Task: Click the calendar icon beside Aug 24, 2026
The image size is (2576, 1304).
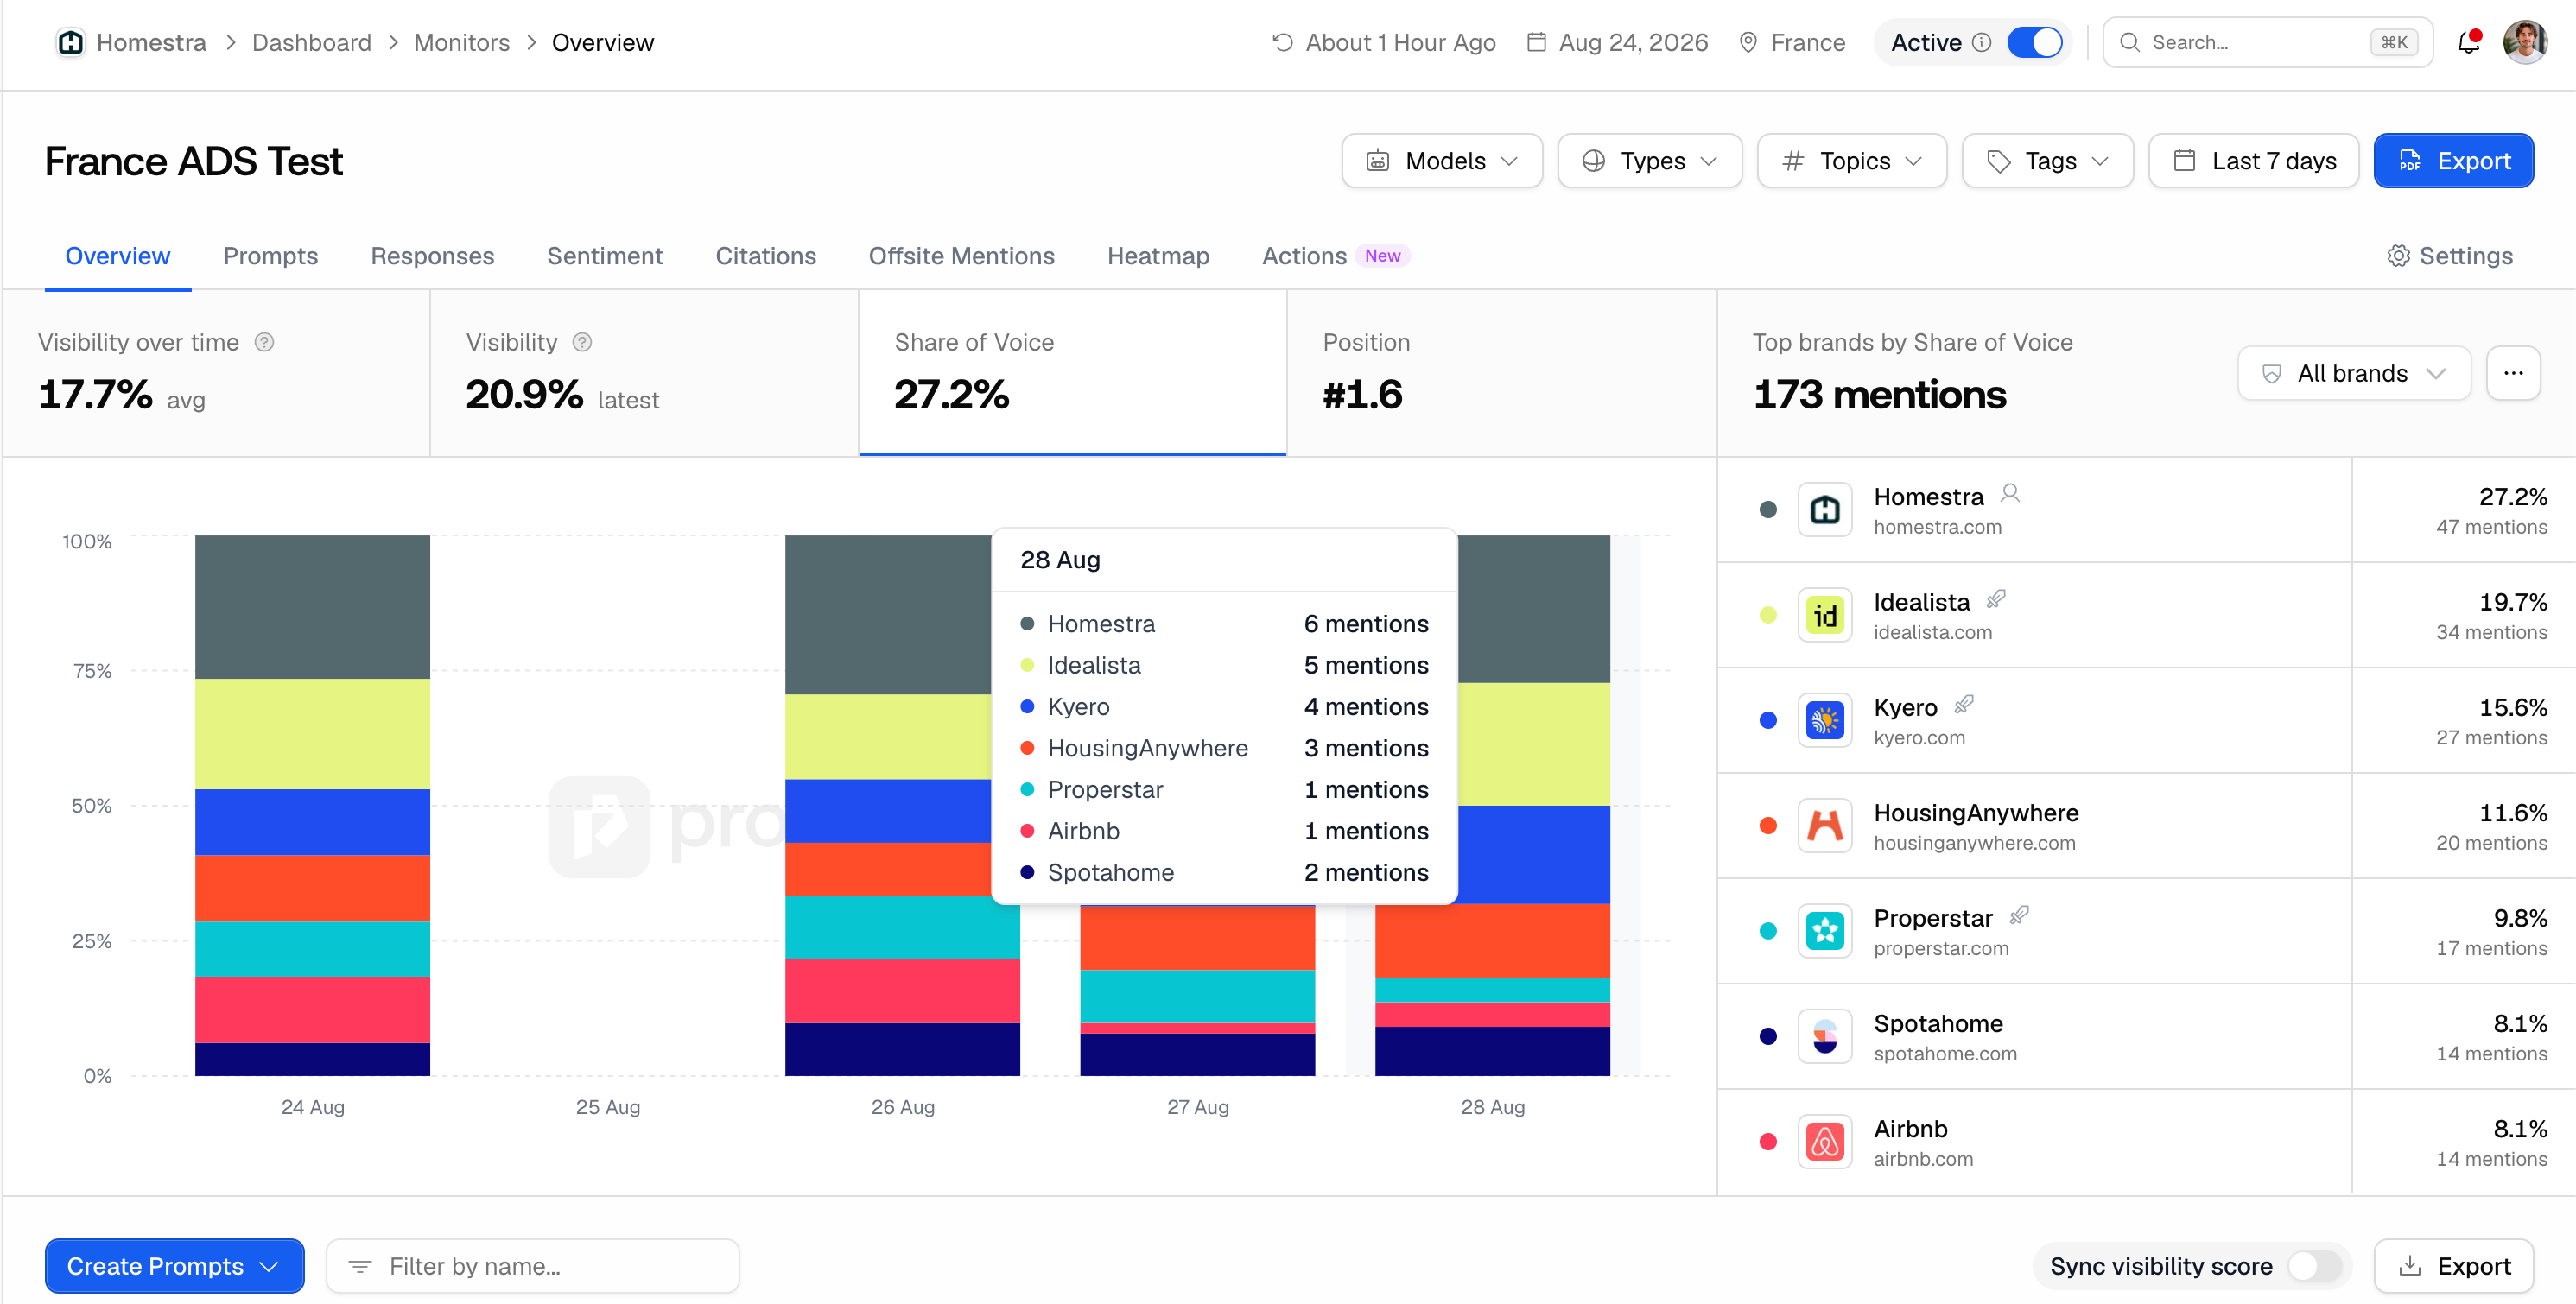Action: 1537,42
